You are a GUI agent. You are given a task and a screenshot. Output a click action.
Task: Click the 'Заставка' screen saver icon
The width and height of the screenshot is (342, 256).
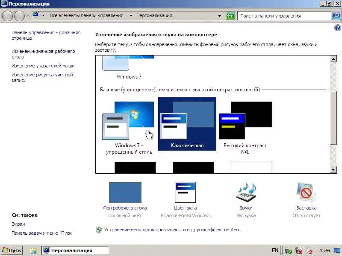307,192
